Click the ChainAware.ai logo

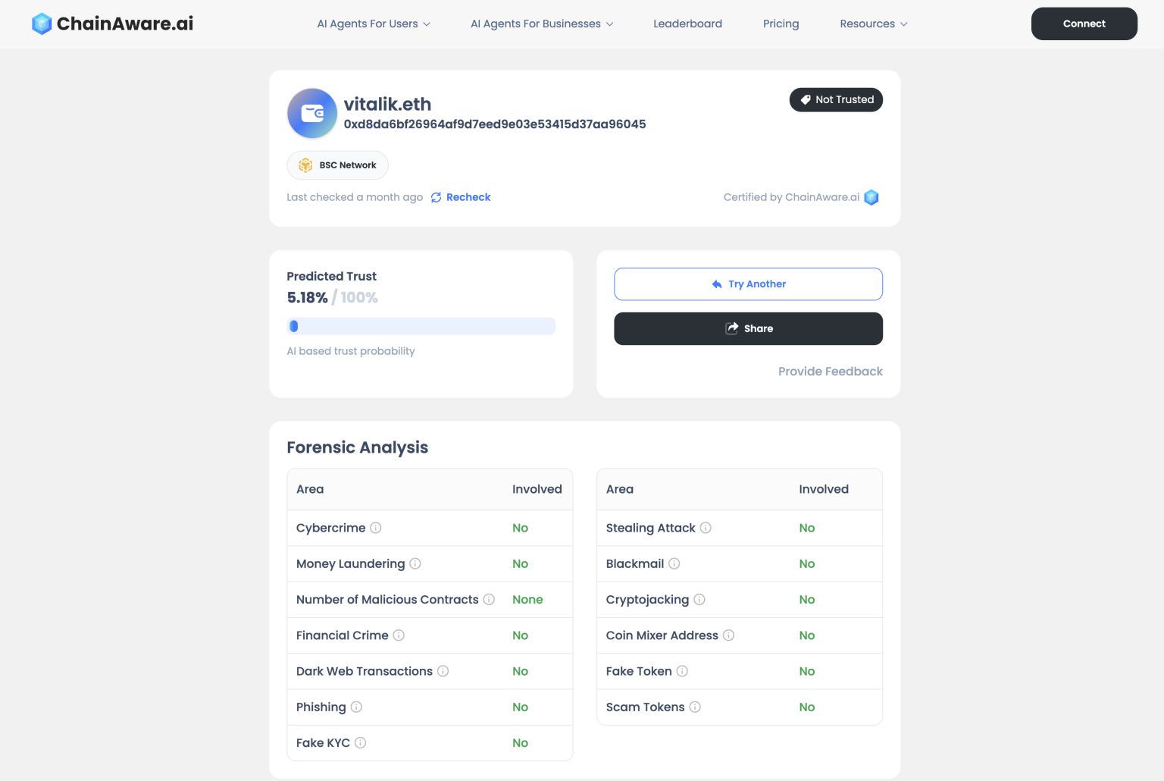click(x=112, y=24)
